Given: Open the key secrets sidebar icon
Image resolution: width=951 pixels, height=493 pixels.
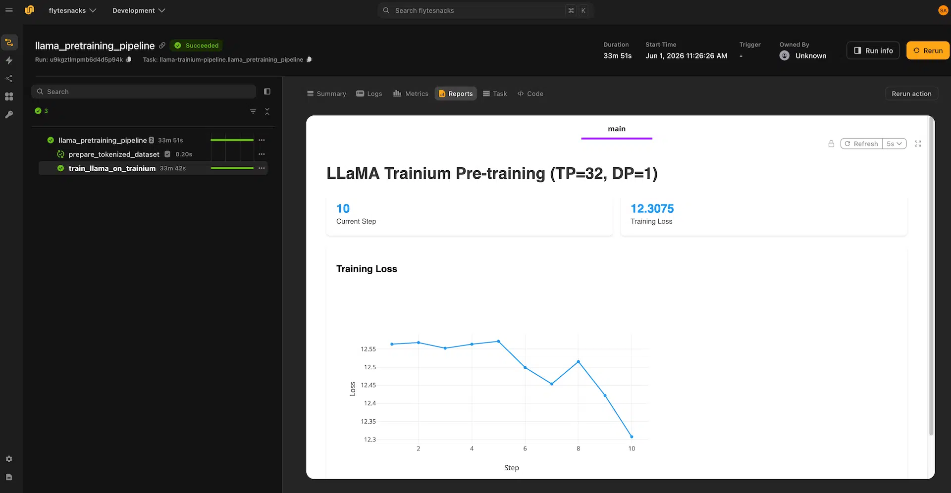Looking at the screenshot, I should point(9,114).
